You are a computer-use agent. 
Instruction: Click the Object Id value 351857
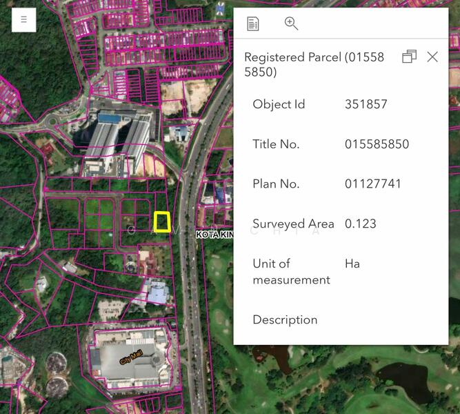366,104
